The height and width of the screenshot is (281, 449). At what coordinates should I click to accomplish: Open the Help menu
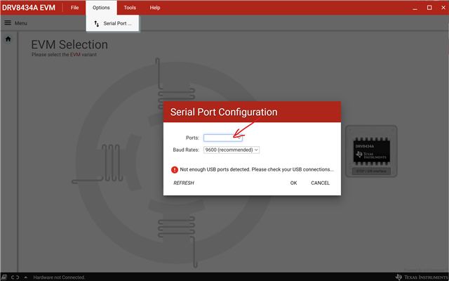(x=155, y=8)
